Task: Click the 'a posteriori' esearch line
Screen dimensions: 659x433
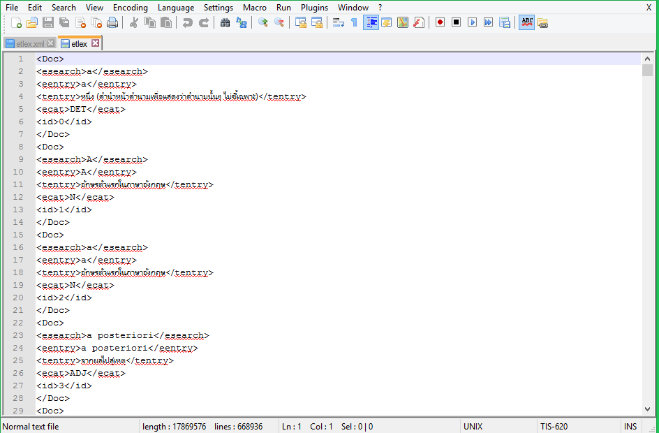Action: point(123,335)
